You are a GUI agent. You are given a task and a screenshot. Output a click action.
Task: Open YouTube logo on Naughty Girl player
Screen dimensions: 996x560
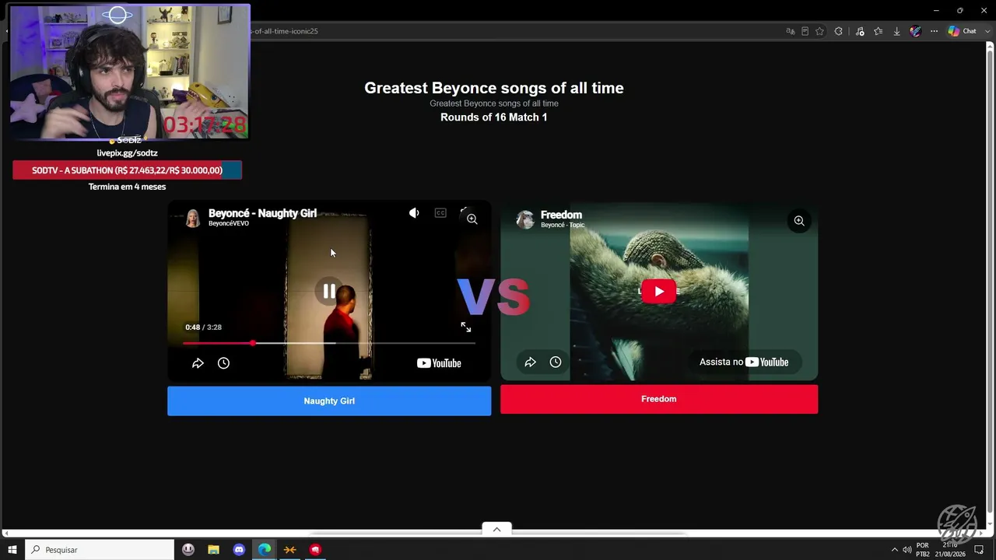[439, 363]
